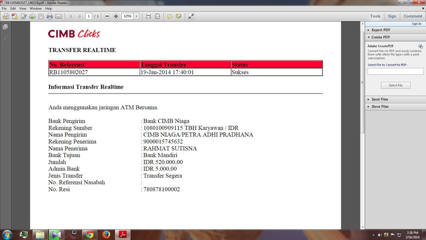
Task: Click the Sign In link
Action: pyautogui.click(x=416, y=24)
